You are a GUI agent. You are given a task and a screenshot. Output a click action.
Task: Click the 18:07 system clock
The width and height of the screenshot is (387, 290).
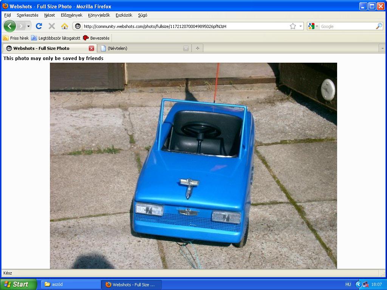[377, 284]
